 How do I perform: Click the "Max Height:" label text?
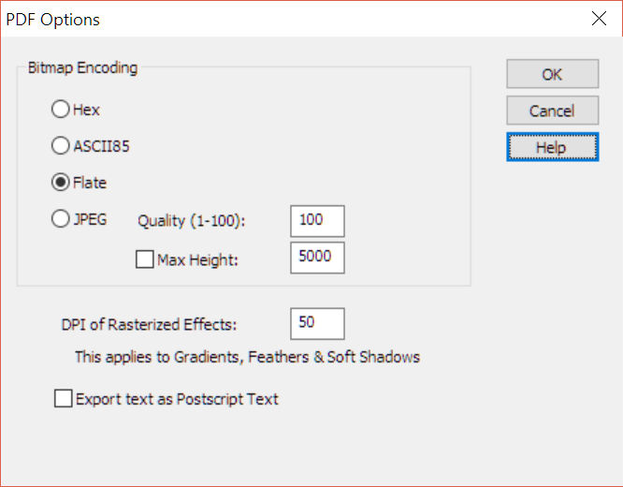pyautogui.click(x=198, y=259)
